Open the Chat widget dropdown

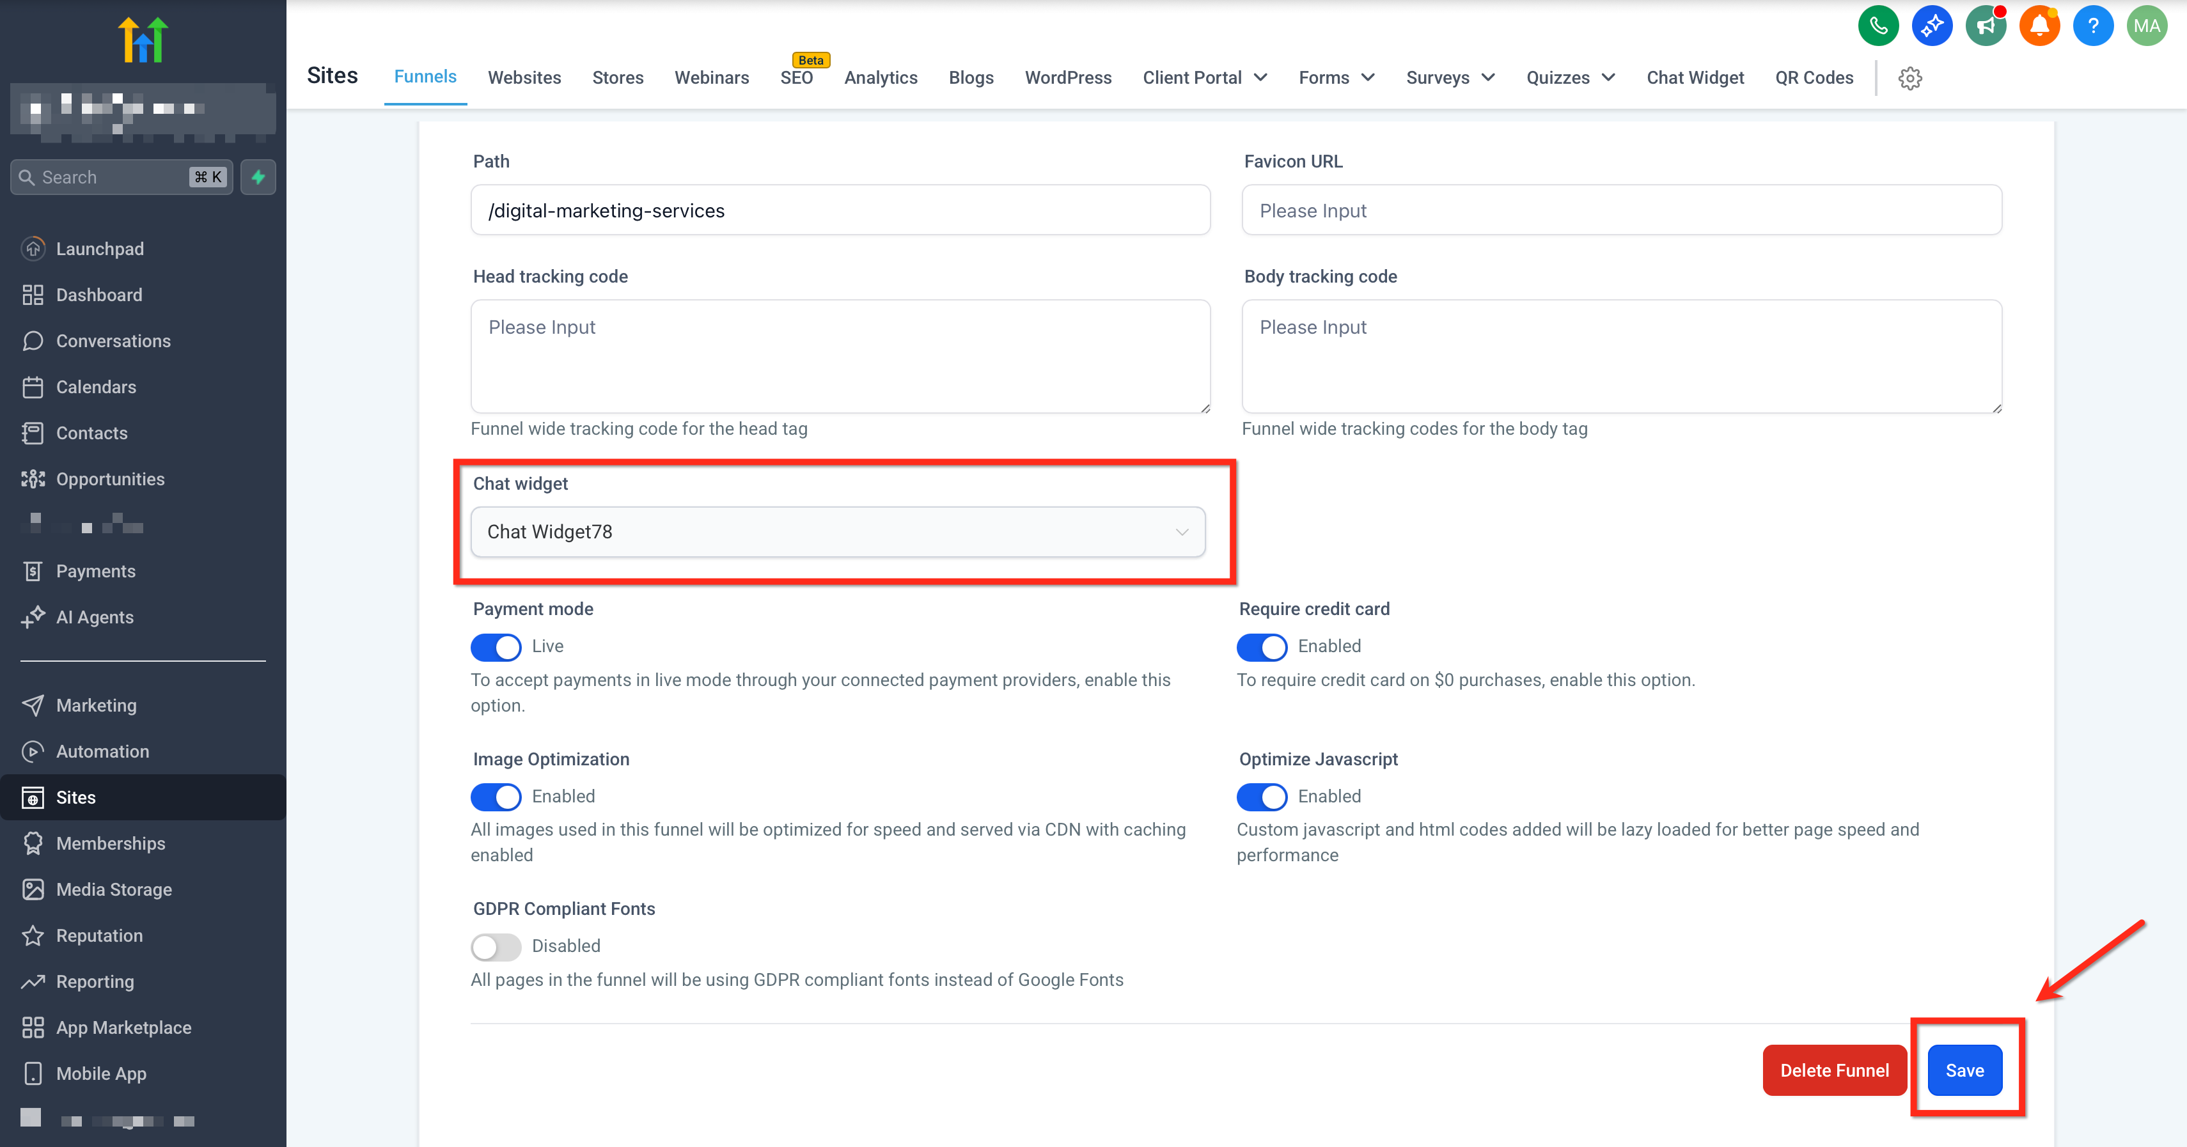pos(837,533)
